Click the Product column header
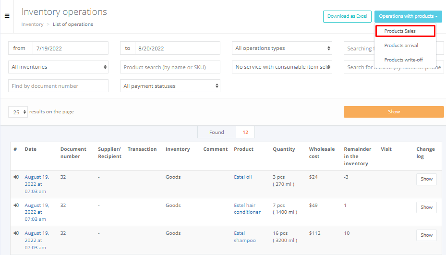This screenshot has height=255, width=446. point(243,149)
